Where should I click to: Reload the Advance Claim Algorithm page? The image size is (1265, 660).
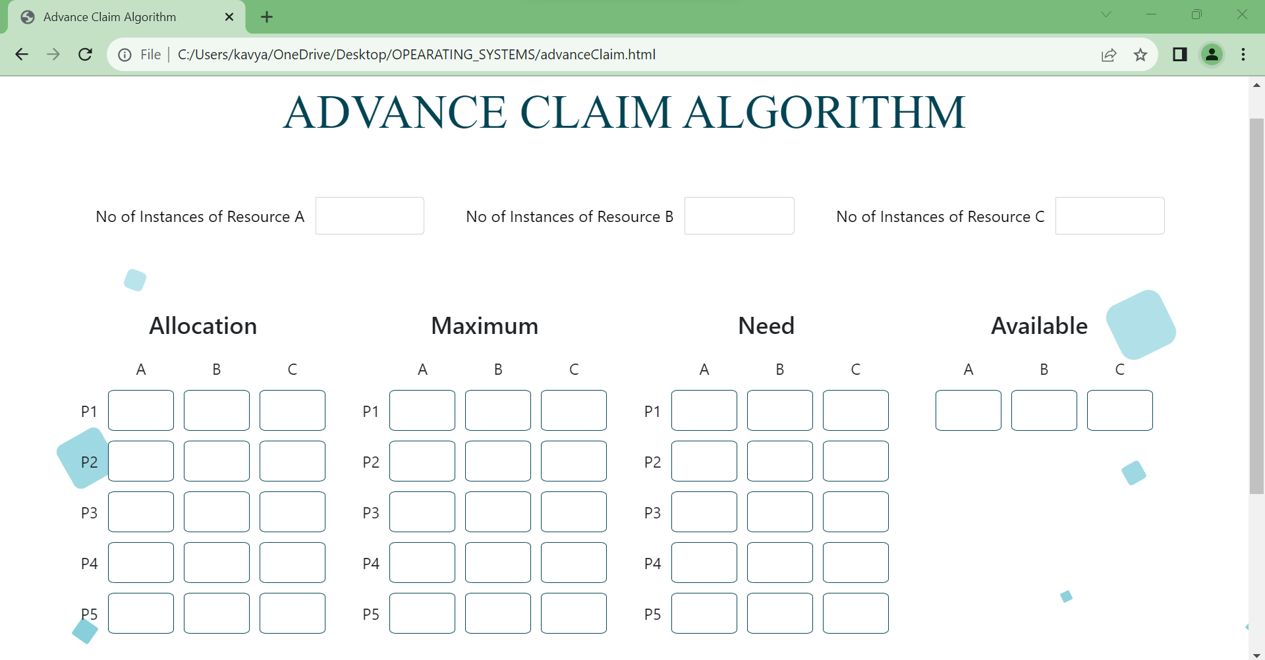click(85, 54)
